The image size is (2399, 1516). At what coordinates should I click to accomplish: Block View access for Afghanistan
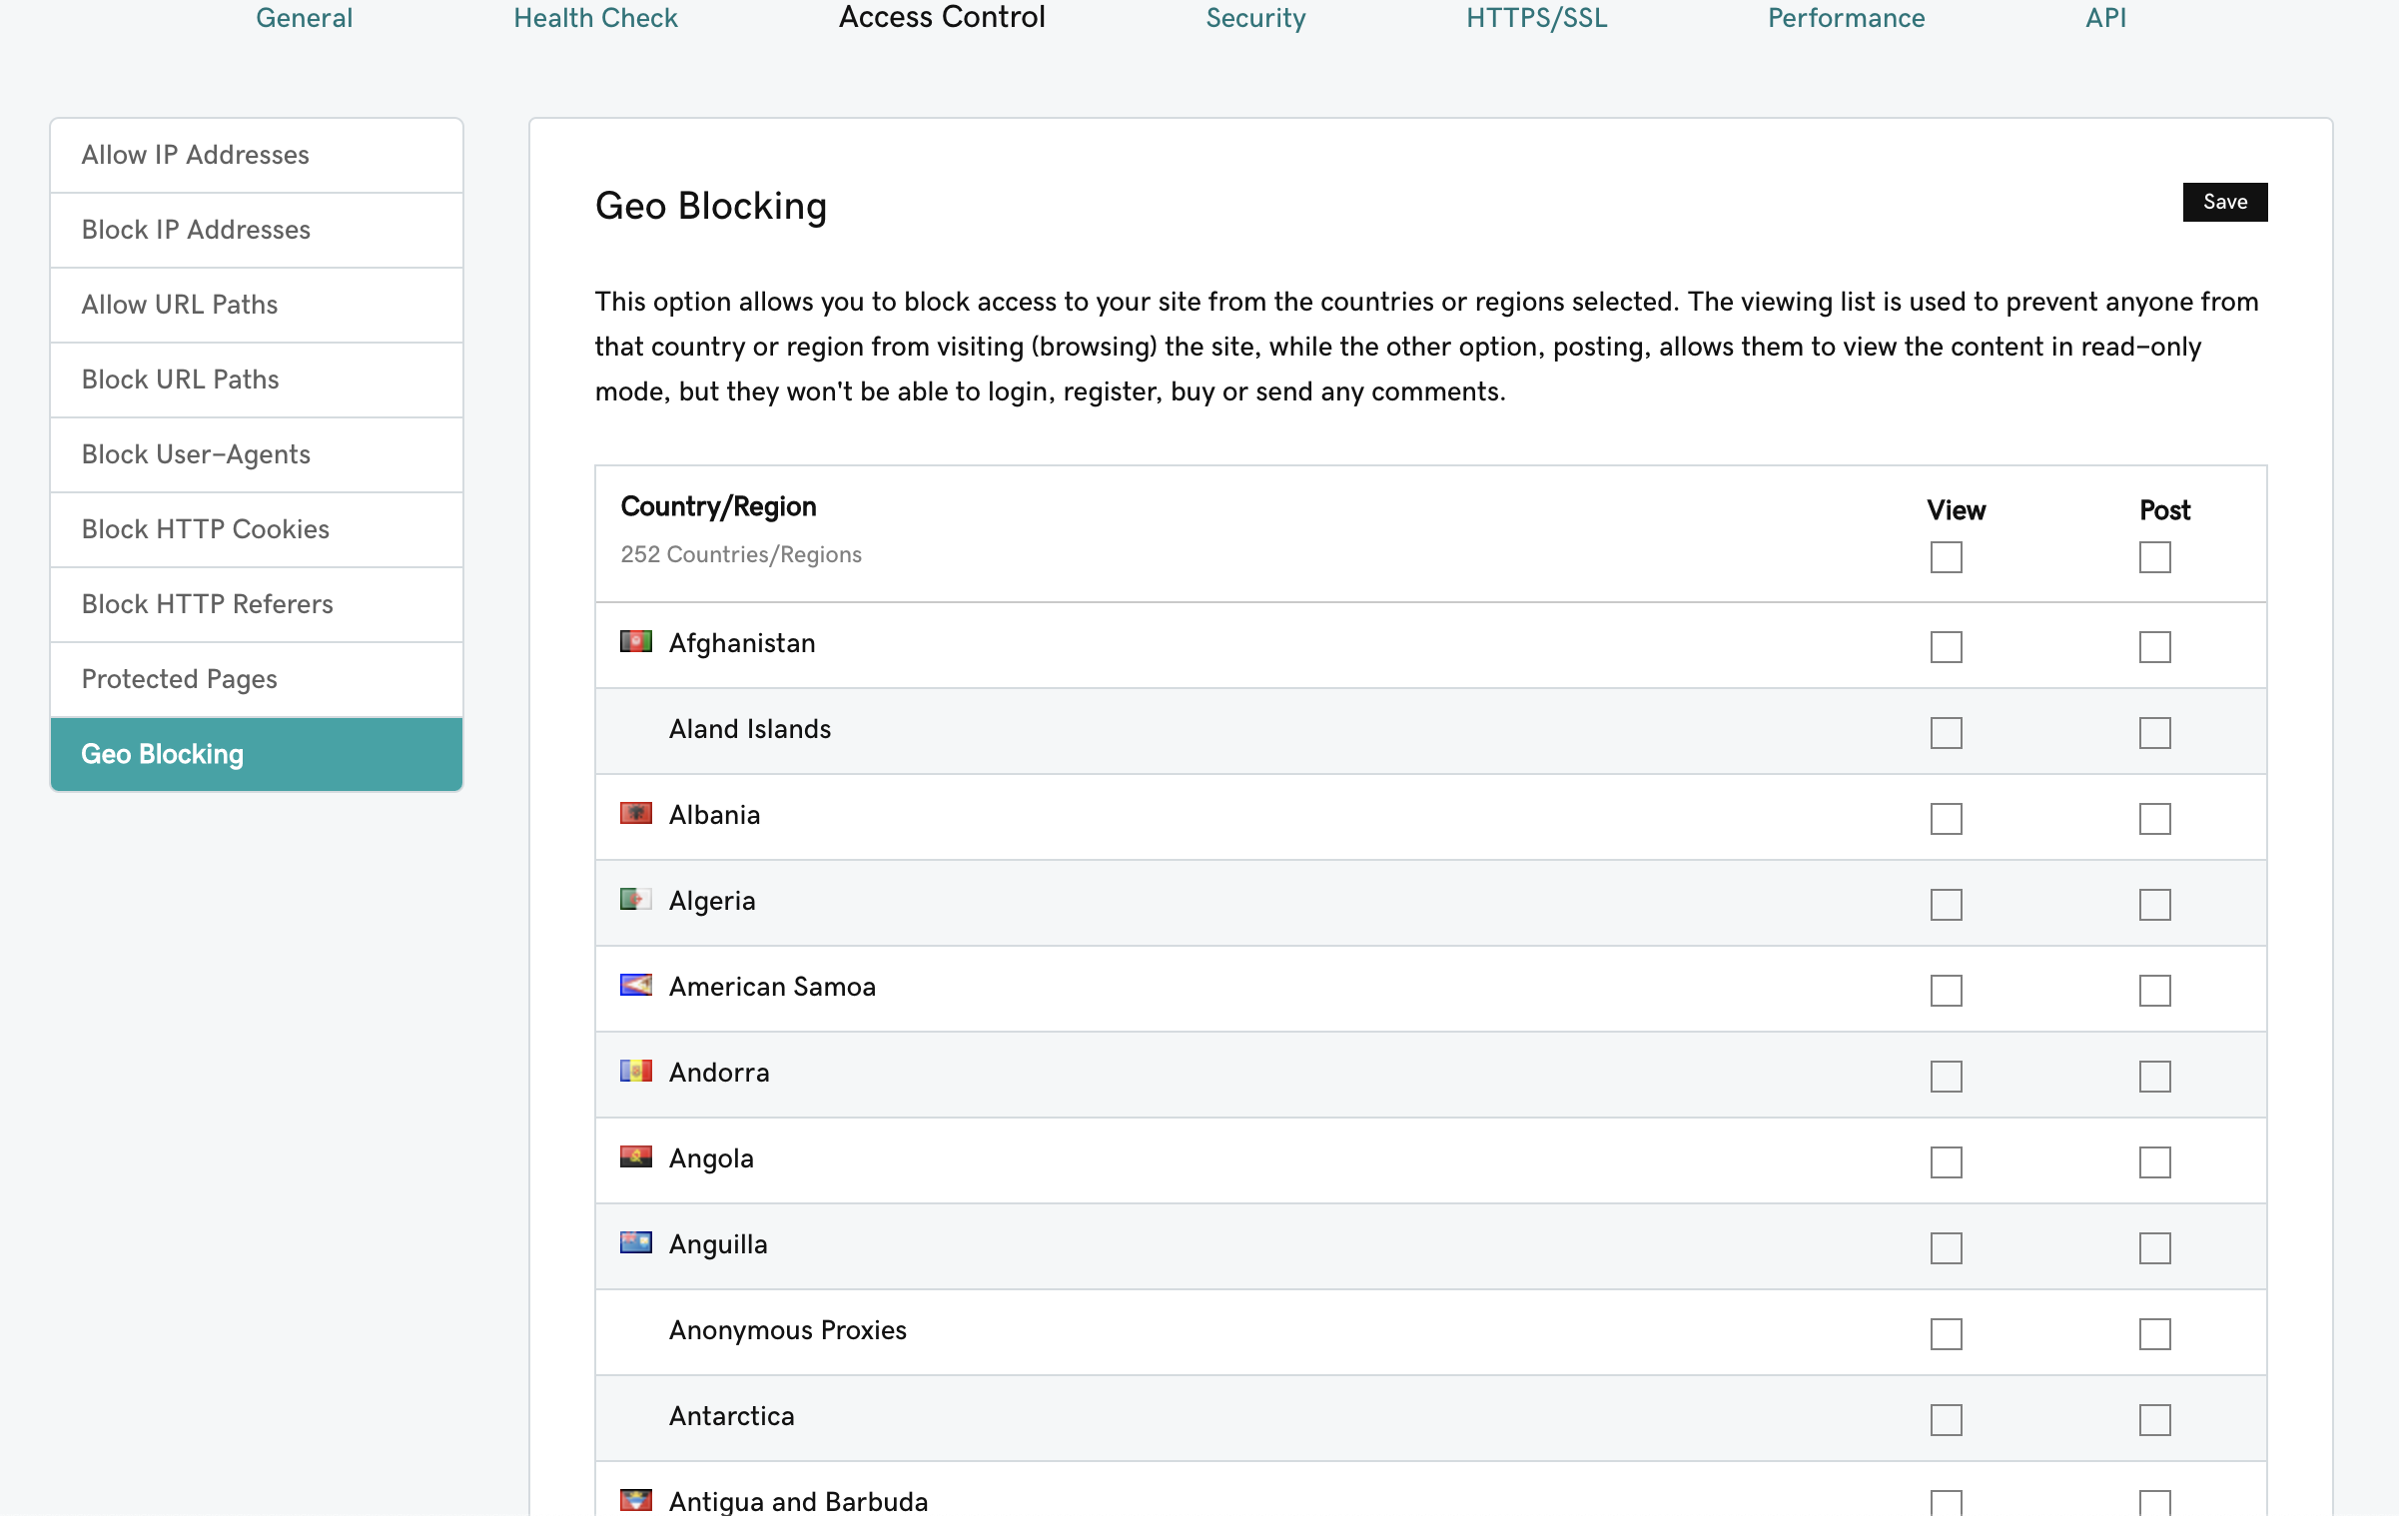1946,647
